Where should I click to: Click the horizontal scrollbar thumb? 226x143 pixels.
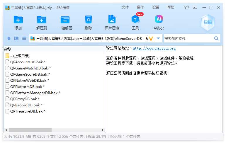click(30, 130)
